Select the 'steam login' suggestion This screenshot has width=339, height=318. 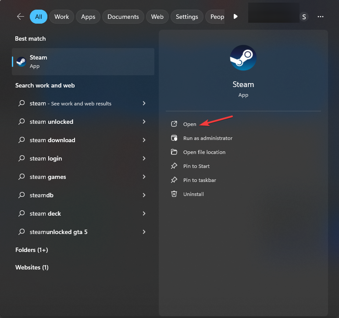click(83, 158)
